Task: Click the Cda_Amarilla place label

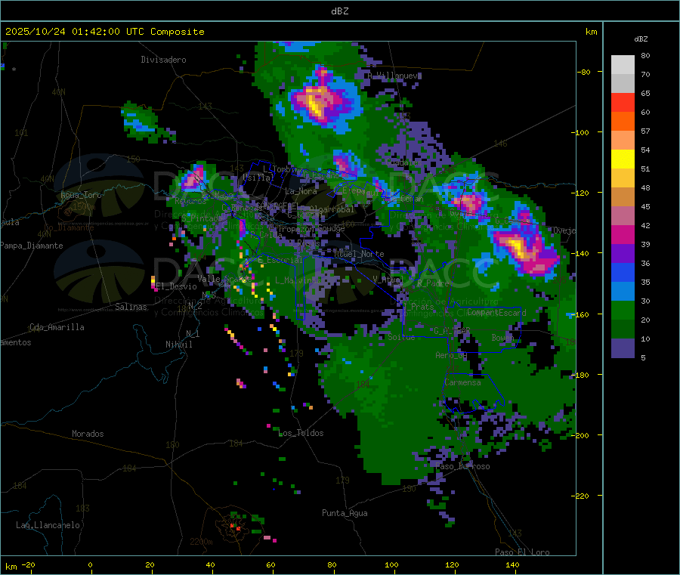Action: click(57, 327)
